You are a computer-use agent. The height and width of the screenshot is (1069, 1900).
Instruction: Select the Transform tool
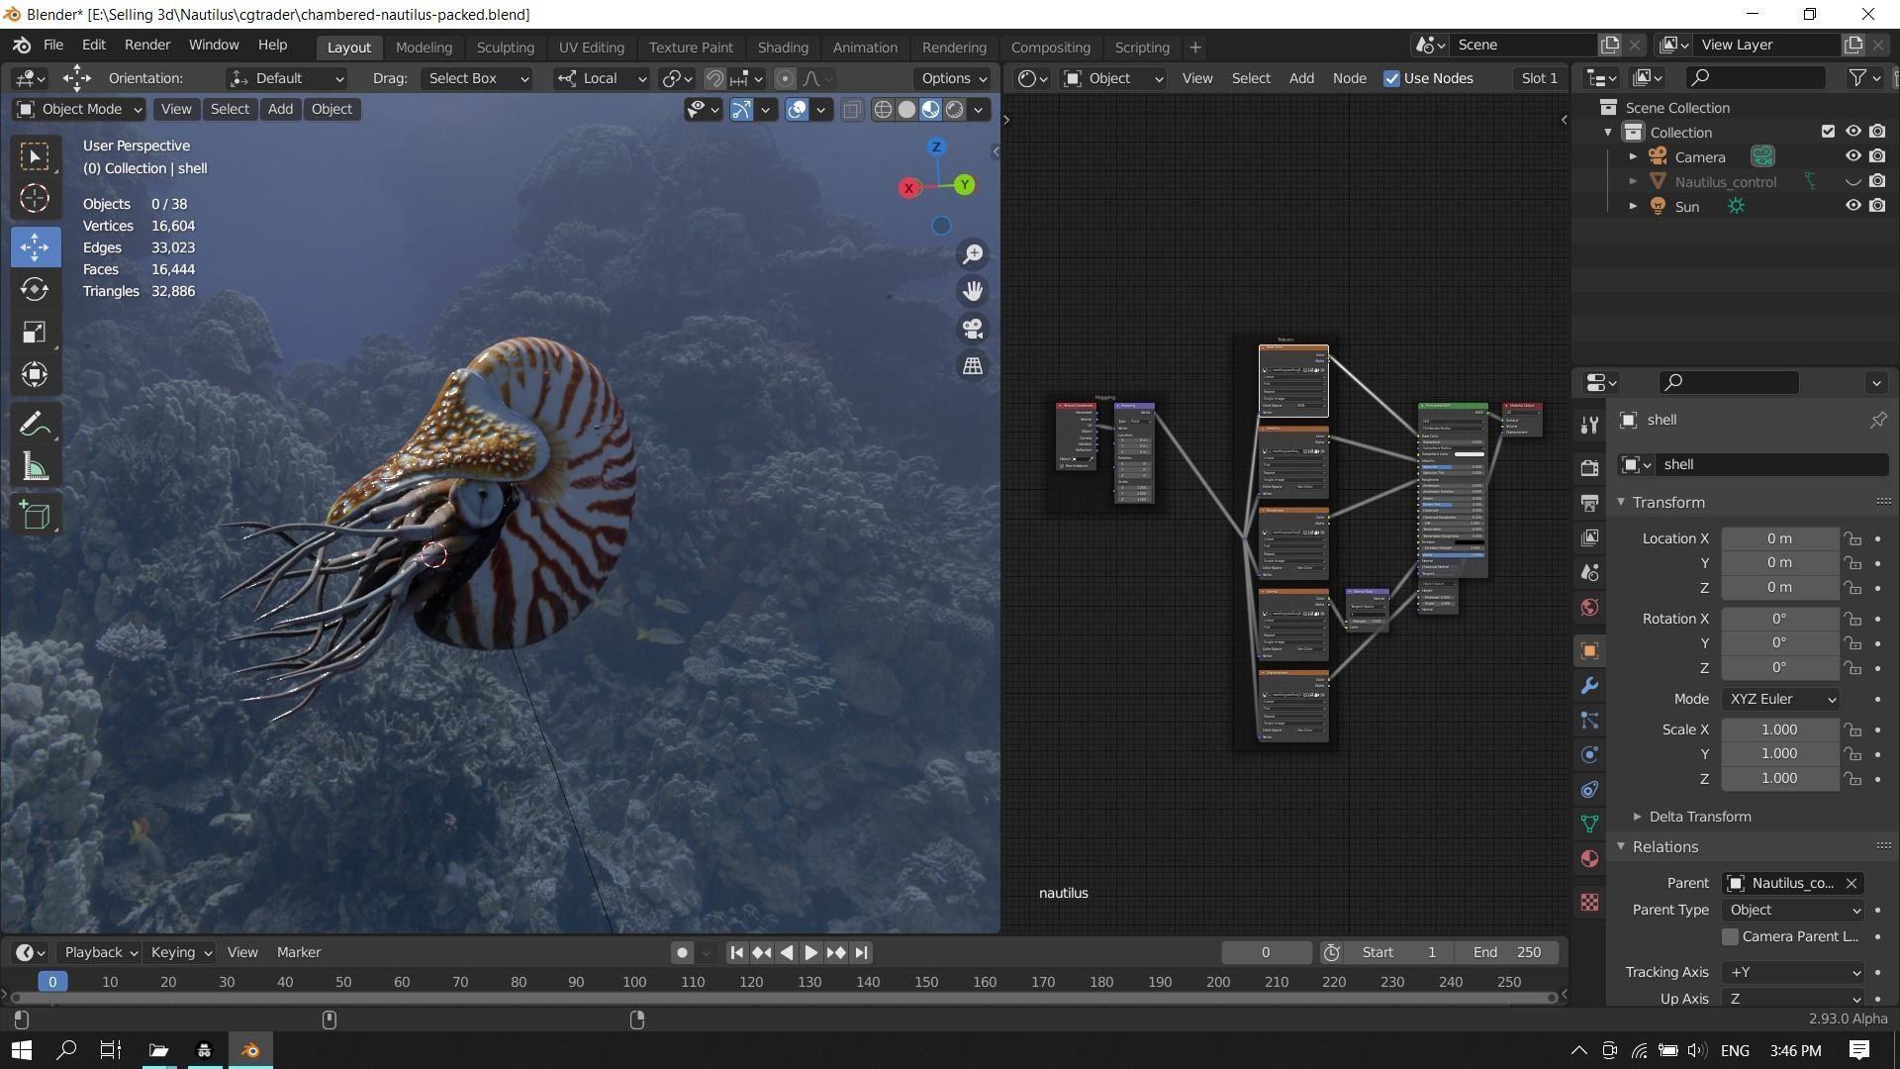point(35,374)
